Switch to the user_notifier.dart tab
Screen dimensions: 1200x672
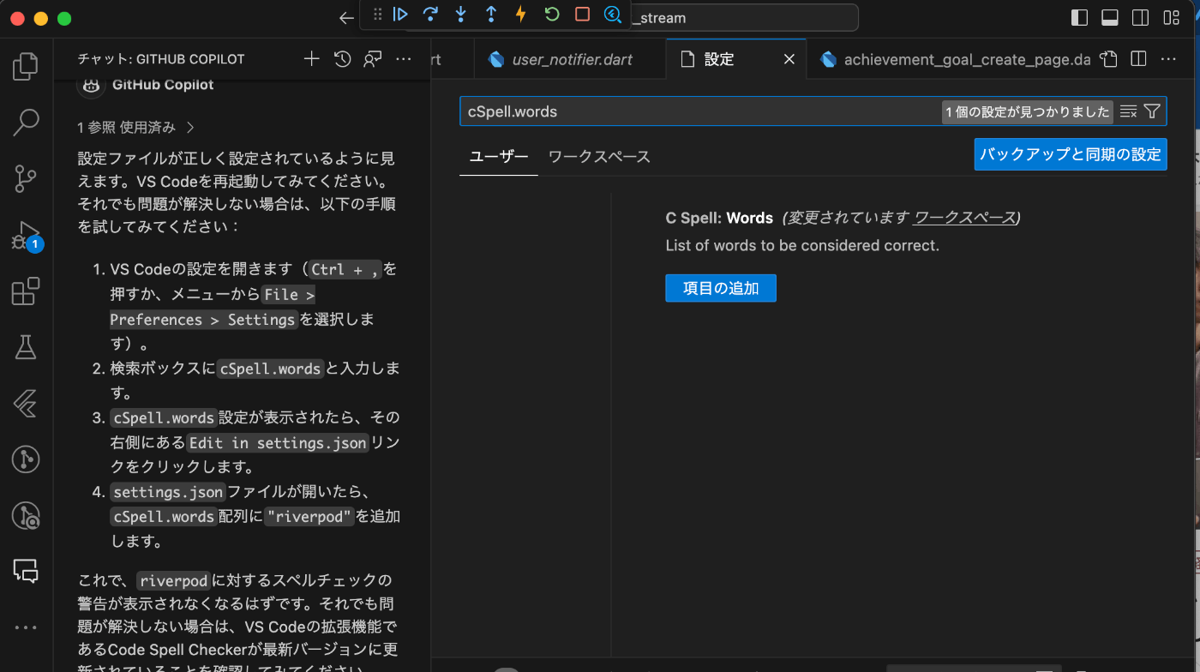pos(570,59)
